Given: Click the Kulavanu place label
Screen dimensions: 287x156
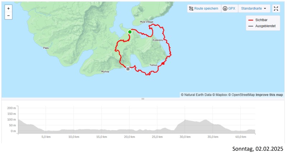Looking at the screenshot, I should tap(158, 40).
